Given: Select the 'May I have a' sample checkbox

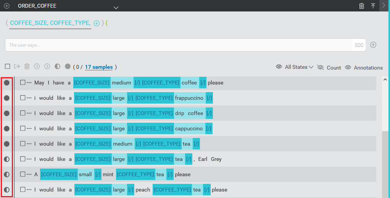Looking at the screenshot, I should [23, 83].
